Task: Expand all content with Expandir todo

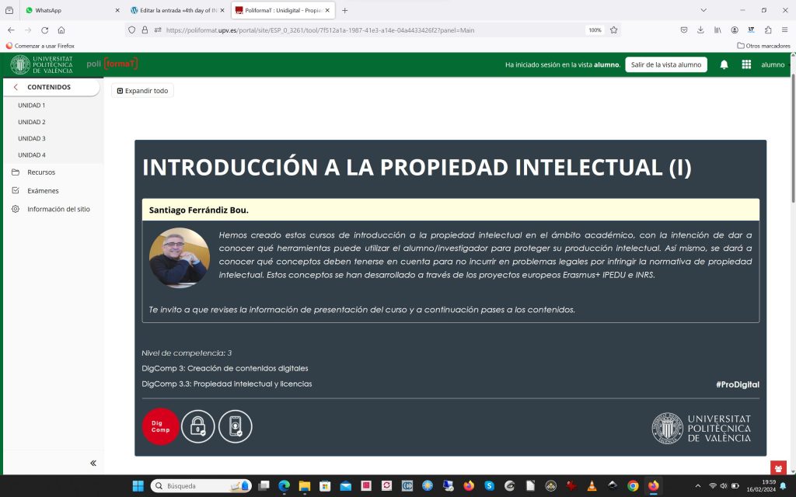Action: (142, 91)
